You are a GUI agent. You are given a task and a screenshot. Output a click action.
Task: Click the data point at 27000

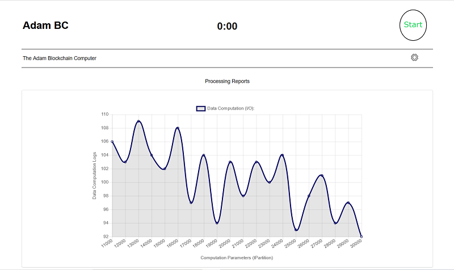[322, 176]
